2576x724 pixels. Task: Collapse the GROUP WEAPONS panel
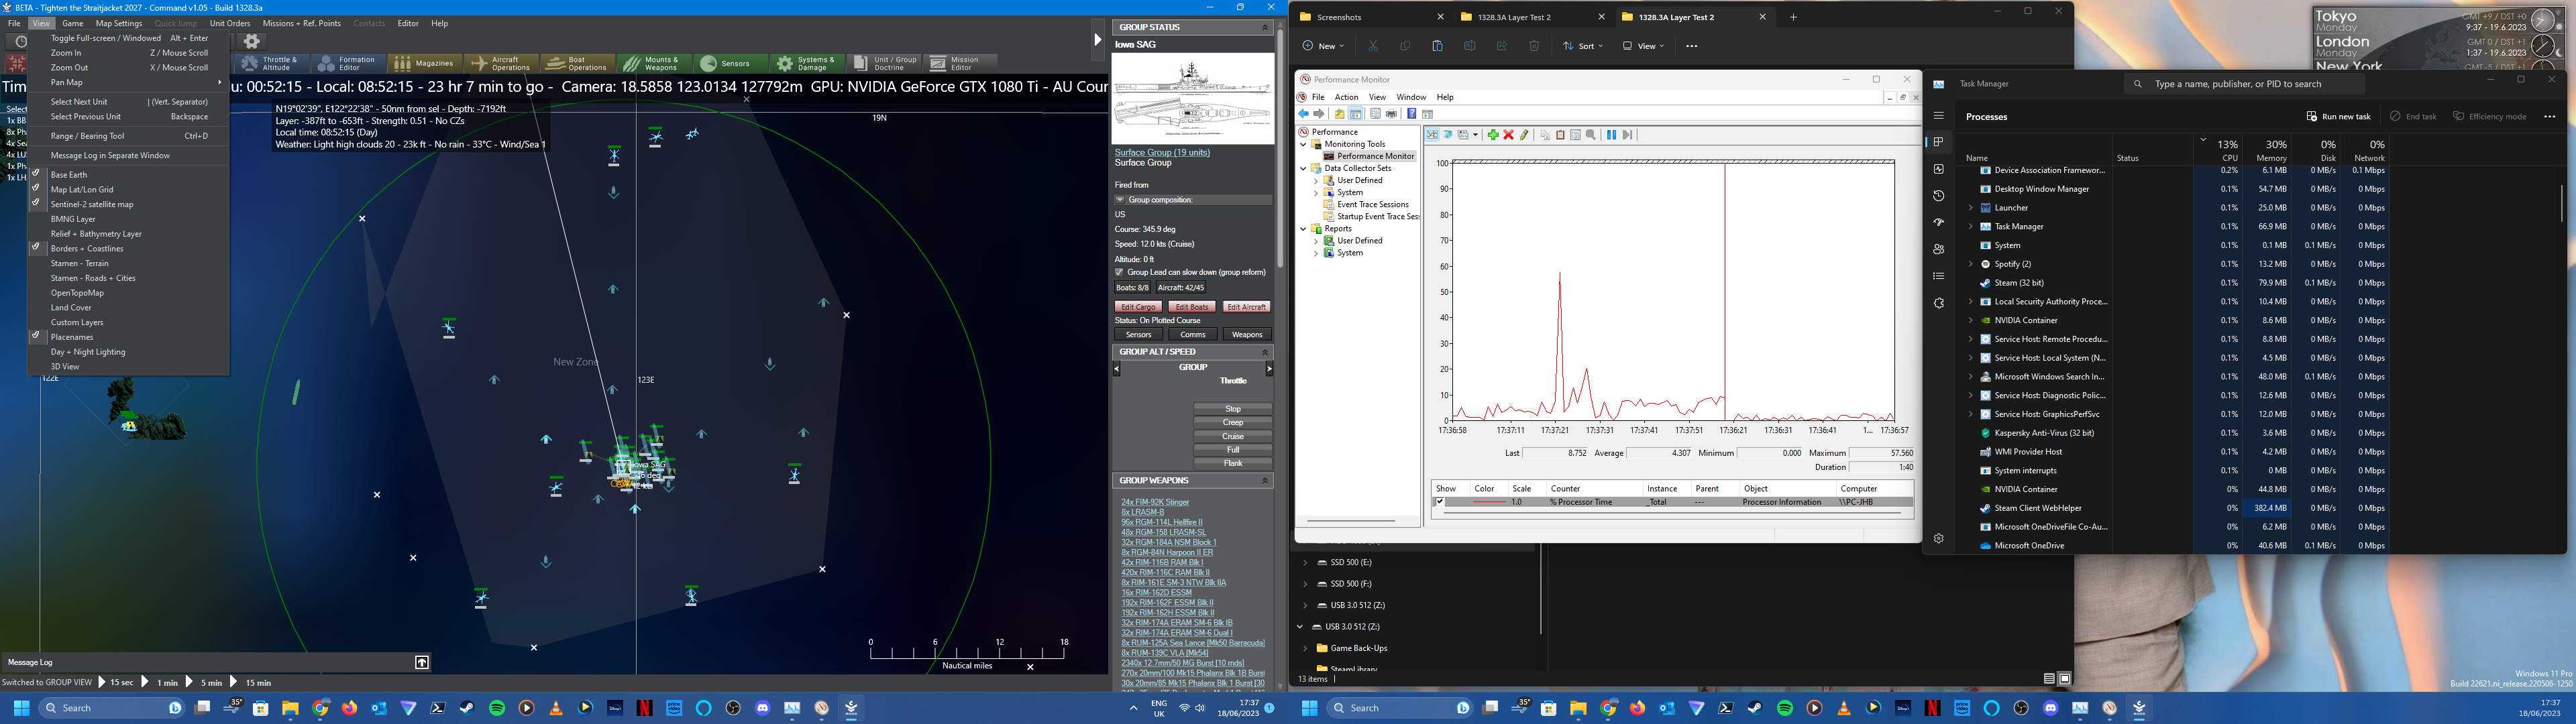[1264, 481]
